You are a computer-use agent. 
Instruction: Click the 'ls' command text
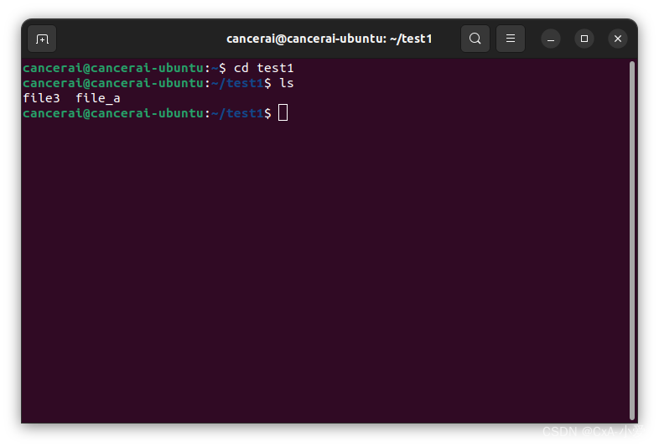pyautogui.click(x=286, y=83)
